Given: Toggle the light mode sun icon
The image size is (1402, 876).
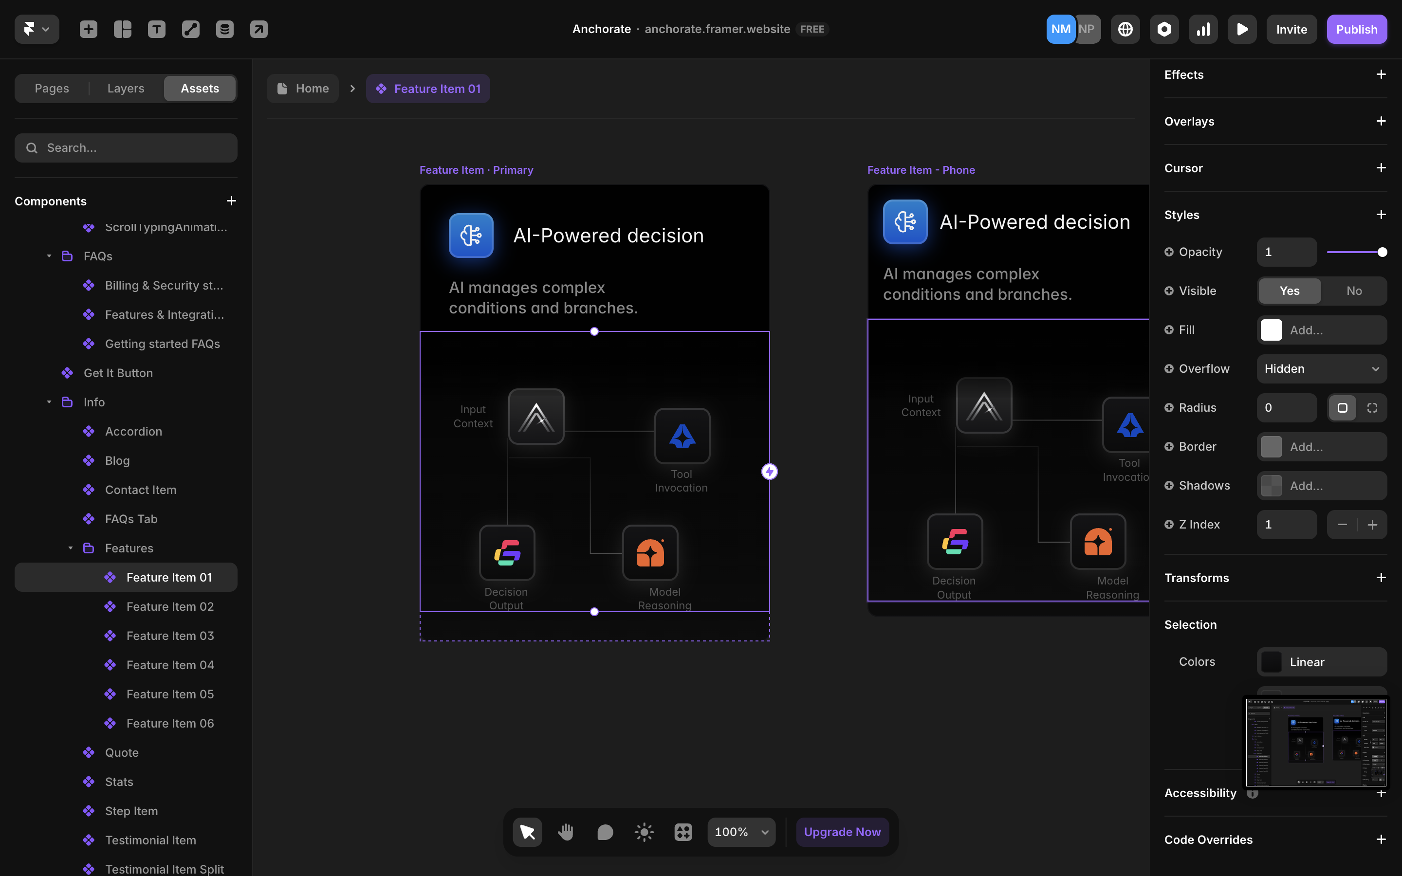Looking at the screenshot, I should [644, 832].
